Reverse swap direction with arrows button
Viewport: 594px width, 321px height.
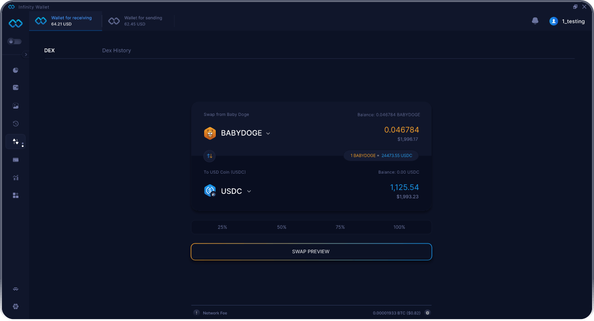210,156
